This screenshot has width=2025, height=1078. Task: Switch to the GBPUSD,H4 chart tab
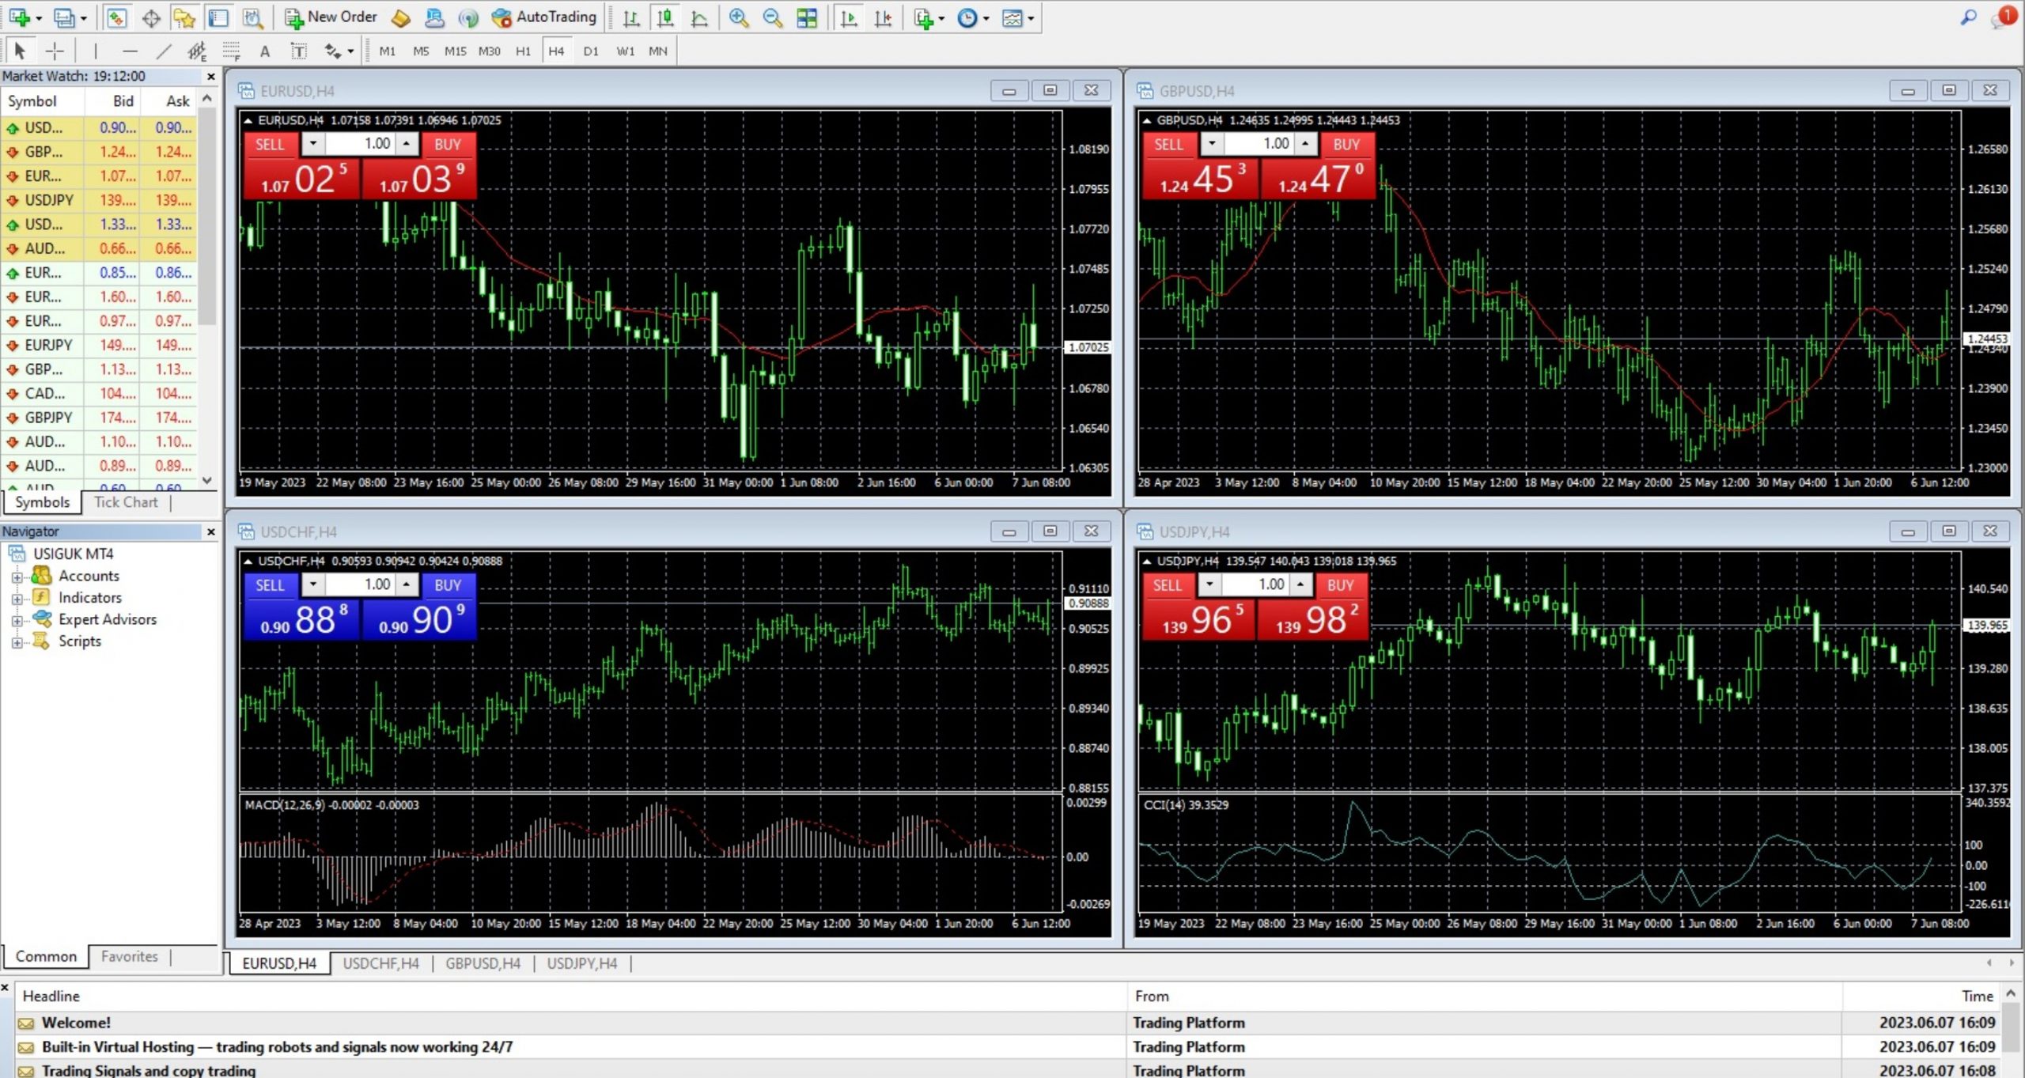(x=483, y=963)
